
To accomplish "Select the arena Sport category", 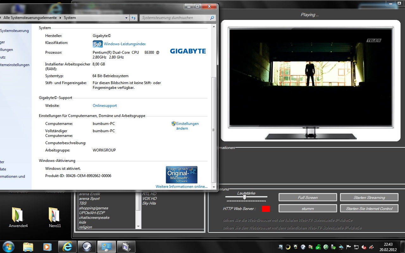I will coord(89,199).
